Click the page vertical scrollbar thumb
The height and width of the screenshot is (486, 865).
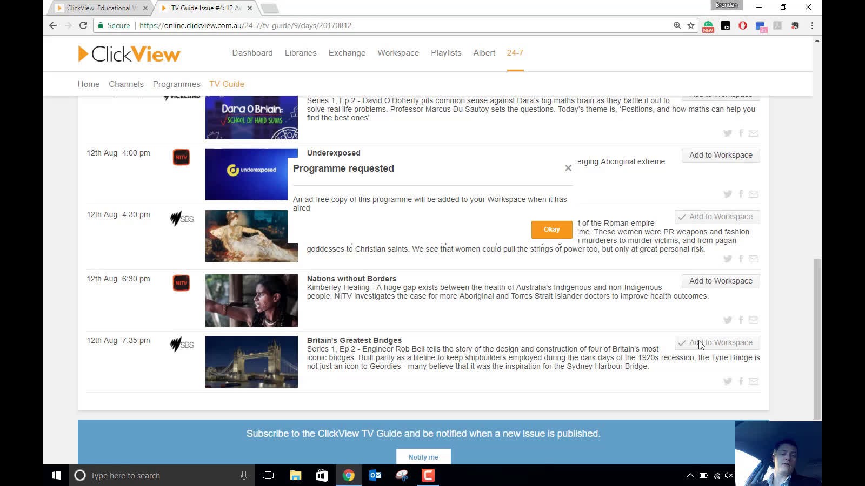point(817,339)
